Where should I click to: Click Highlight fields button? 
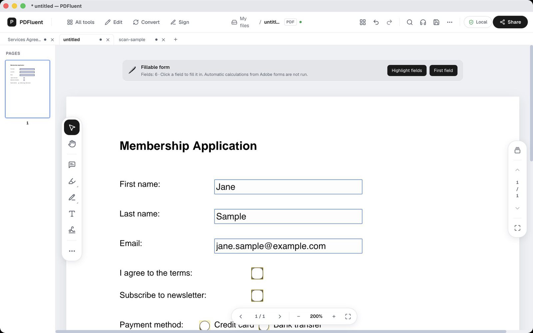tap(407, 70)
